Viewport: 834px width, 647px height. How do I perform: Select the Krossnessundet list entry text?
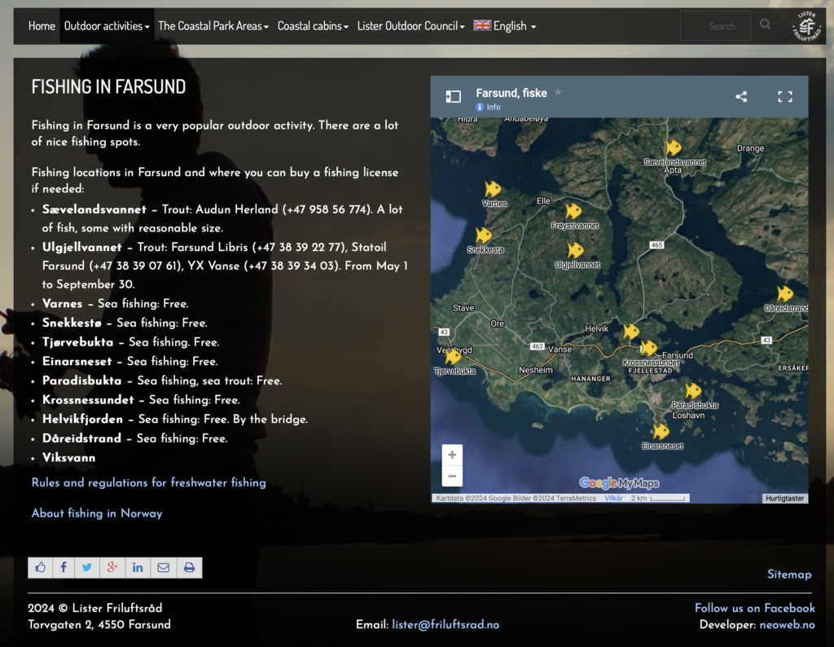tap(141, 399)
